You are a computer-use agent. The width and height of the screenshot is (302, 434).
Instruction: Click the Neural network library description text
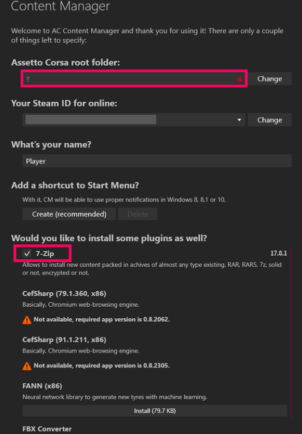click(115, 397)
